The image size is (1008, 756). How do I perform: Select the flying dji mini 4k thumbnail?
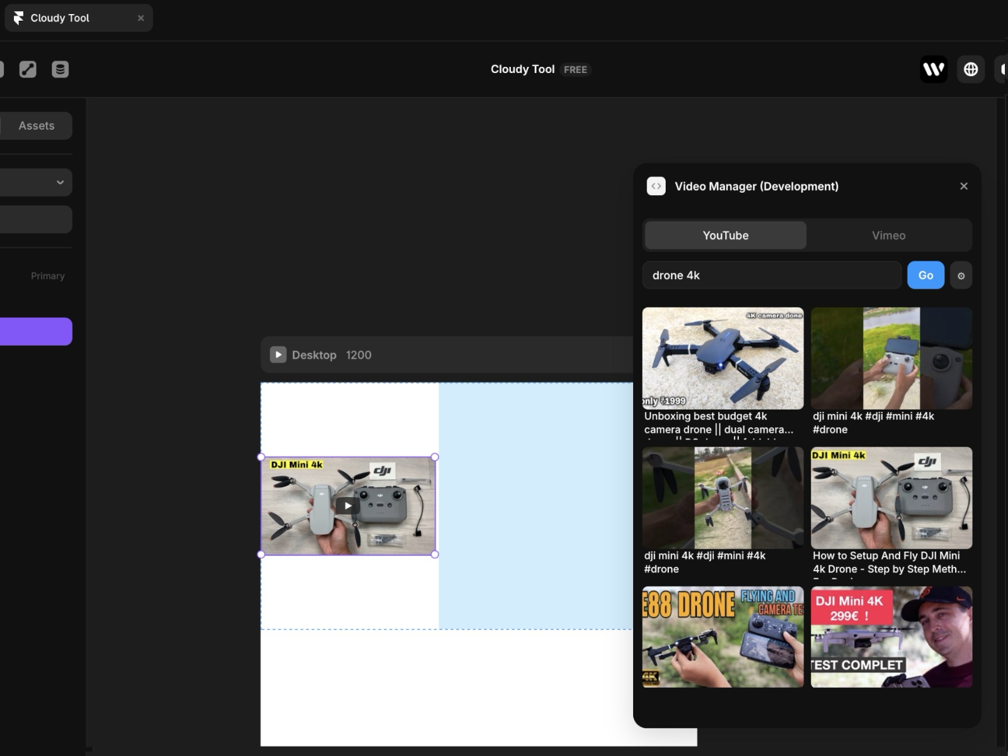coord(723,498)
